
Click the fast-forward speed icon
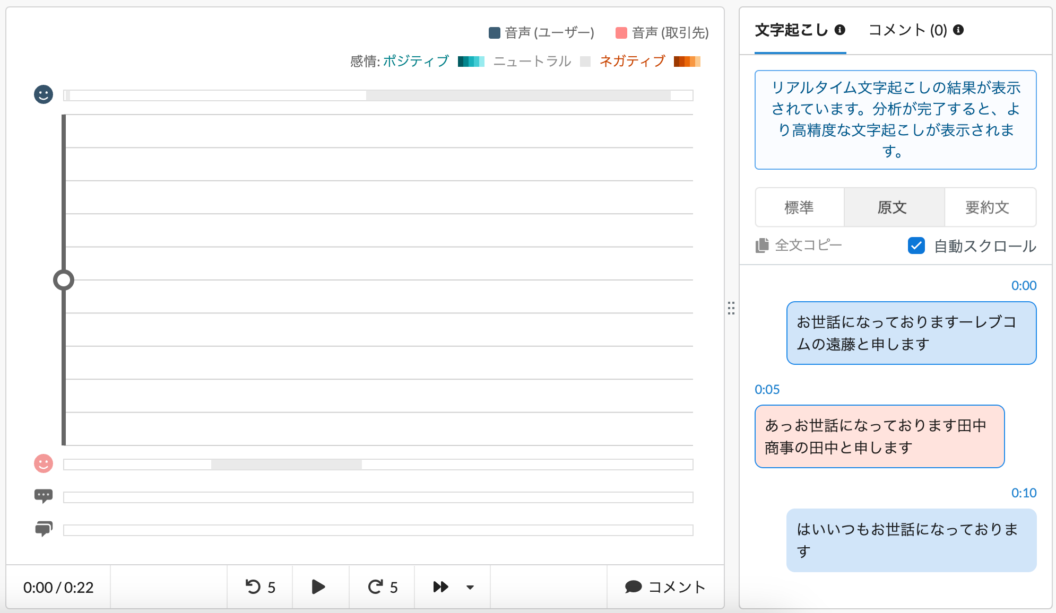[x=441, y=587]
